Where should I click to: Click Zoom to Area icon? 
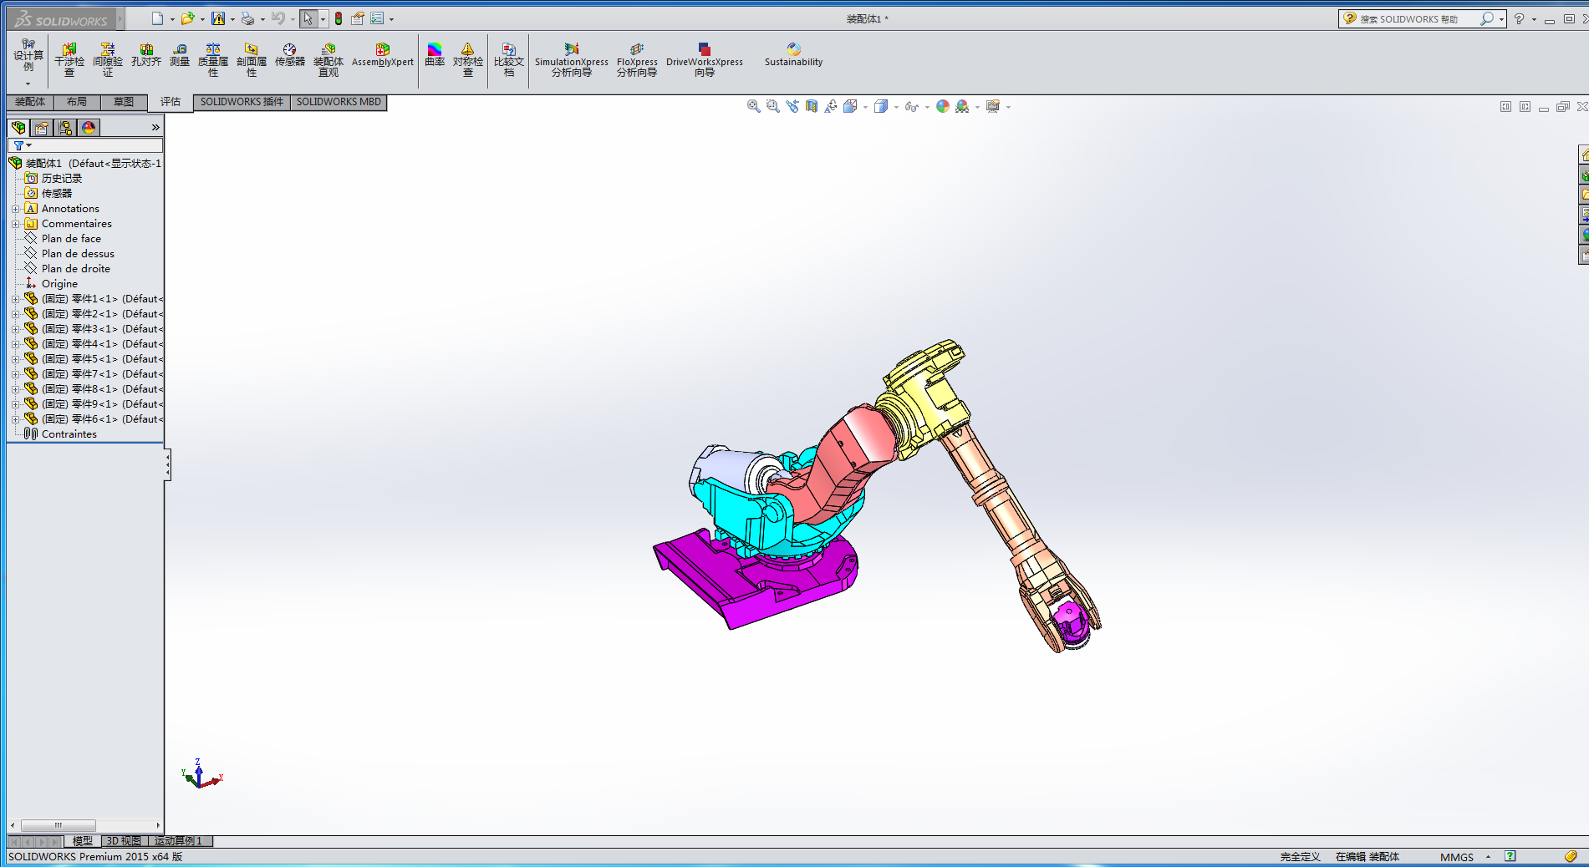(x=772, y=106)
